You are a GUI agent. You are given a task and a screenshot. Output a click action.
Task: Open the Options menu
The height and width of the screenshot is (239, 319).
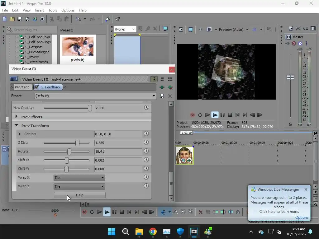[x=68, y=10]
